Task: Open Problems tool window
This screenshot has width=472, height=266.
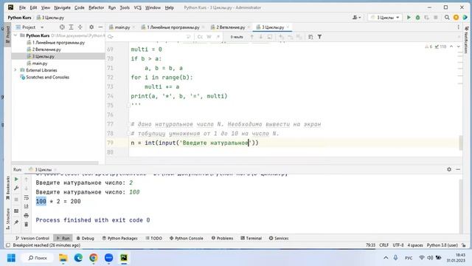Action: pos(222,238)
